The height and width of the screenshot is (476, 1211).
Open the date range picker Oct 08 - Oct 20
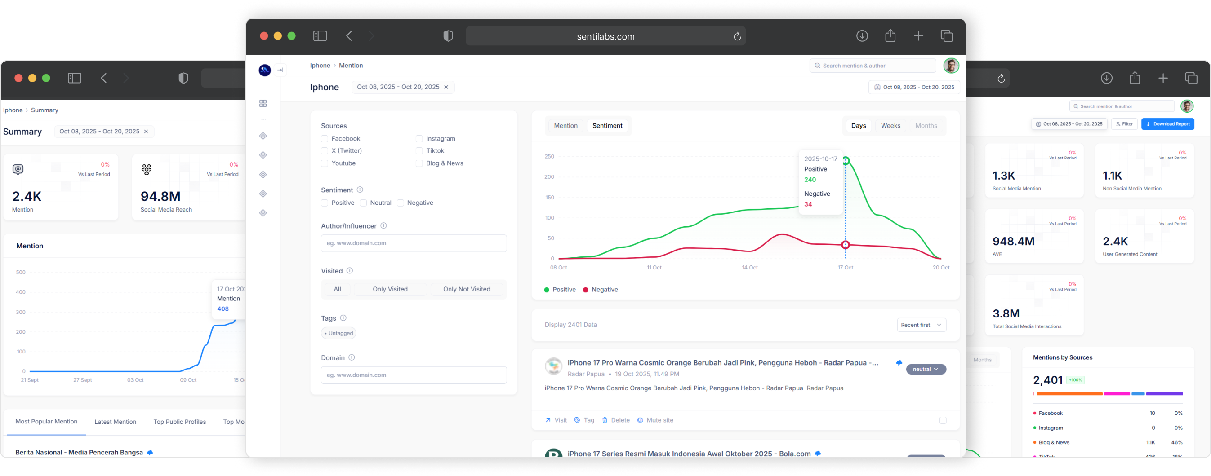[x=914, y=87]
